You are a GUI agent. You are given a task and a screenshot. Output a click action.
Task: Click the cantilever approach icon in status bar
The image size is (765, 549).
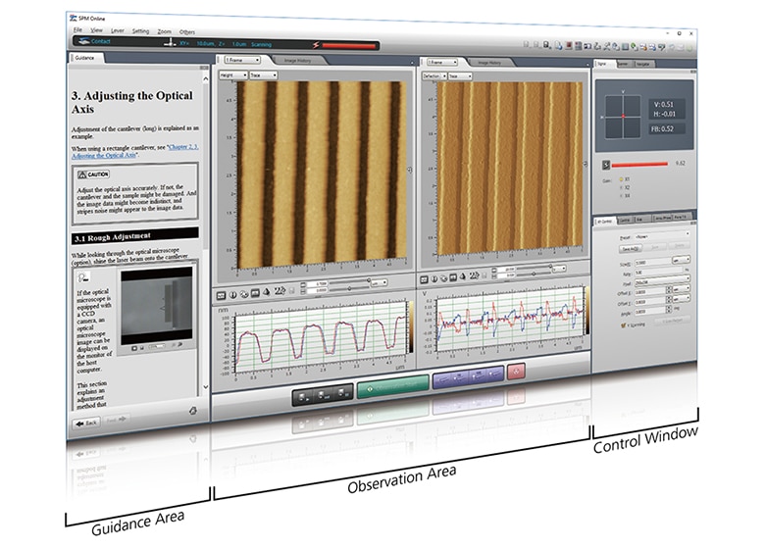[x=169, y=43]
